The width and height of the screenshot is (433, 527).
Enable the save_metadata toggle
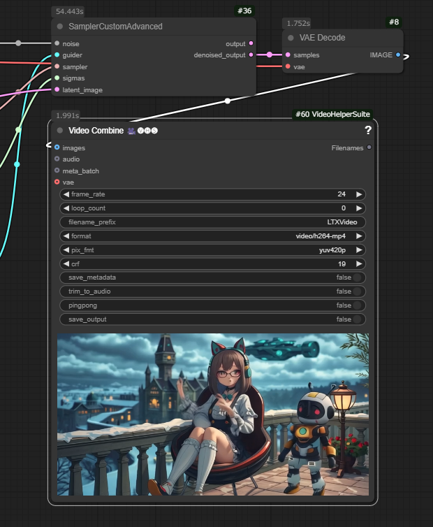pos(358,277)
